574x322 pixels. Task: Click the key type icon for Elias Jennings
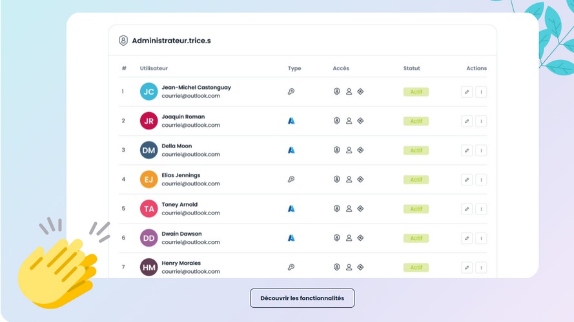point(291,179)
